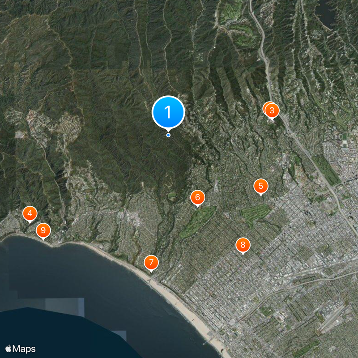Screen dimensions: 358x358
Task: Choose the orange map pin numbered 5
Action: click(261, 186)
